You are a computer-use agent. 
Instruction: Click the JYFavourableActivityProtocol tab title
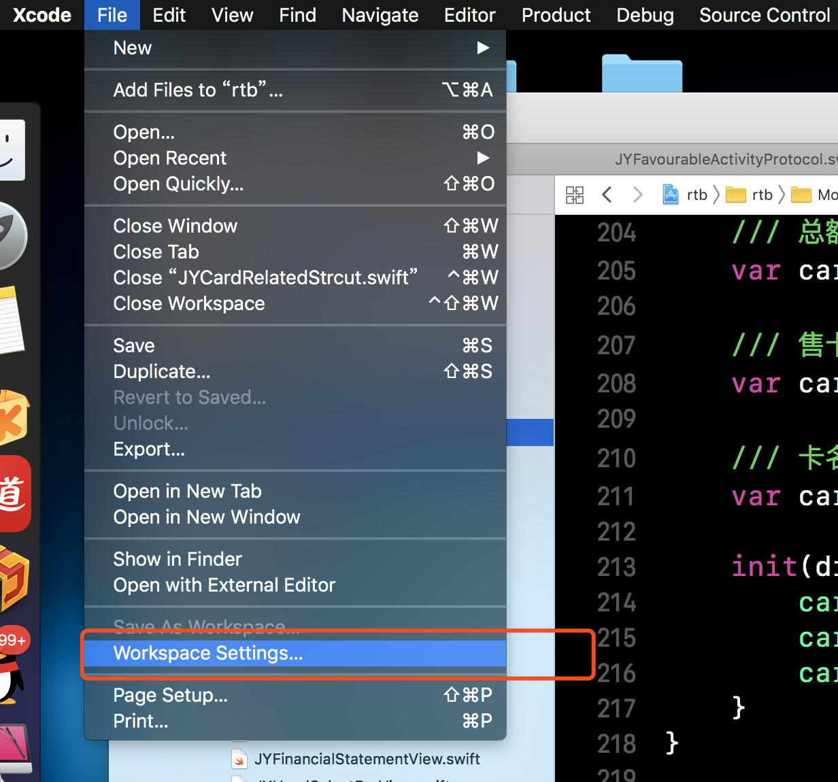(726, 159)
